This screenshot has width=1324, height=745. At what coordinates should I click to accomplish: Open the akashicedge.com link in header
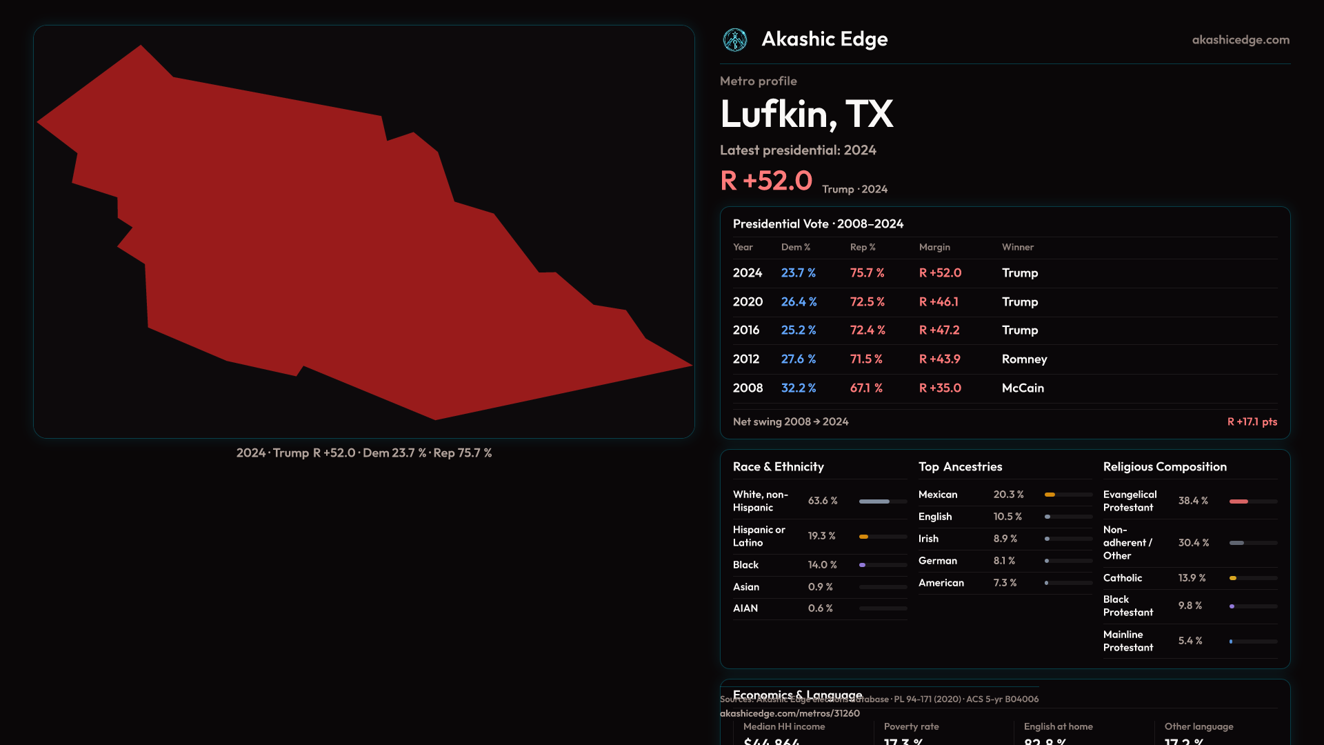tap(1240, 40)
